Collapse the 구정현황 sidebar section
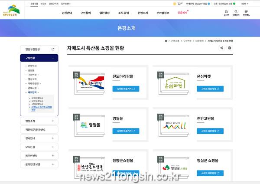Image resolution: width=260 pixels, height=184 pixels. [x=53, y=58]
